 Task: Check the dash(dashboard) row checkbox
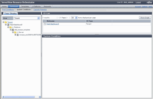tap(45, 24)
